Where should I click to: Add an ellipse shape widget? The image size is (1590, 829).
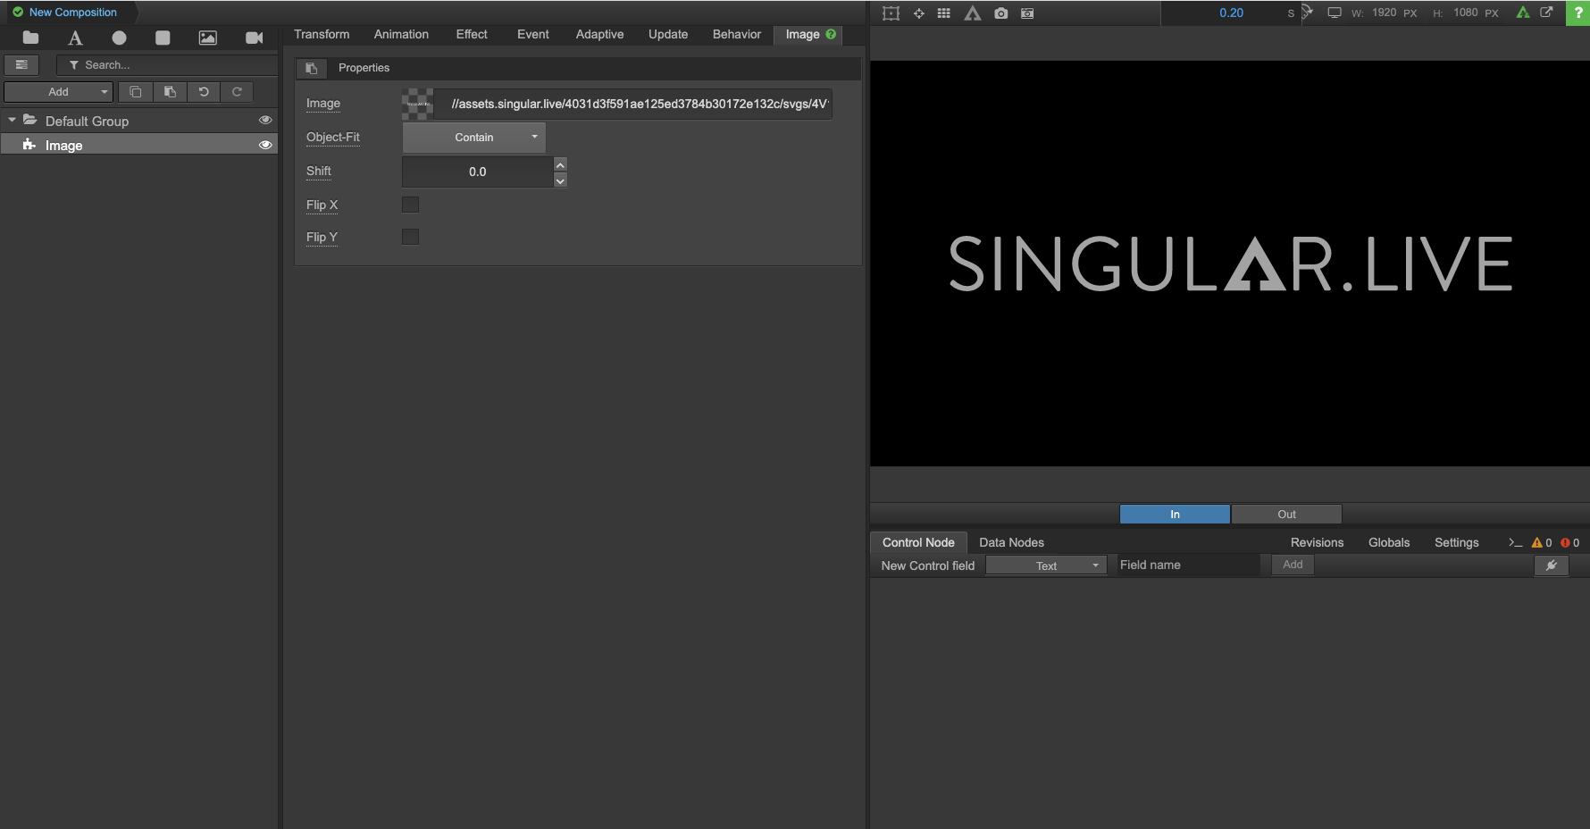tap(119, 38)
